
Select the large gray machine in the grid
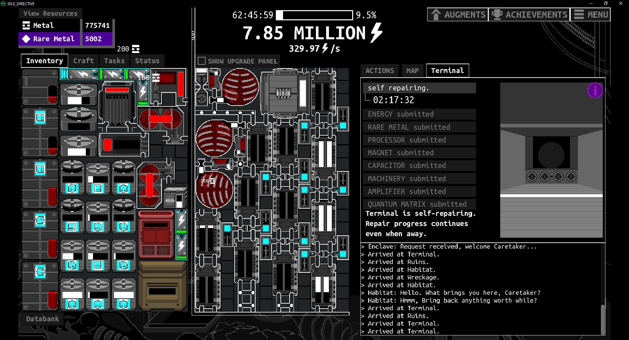(x=285, y=93)
